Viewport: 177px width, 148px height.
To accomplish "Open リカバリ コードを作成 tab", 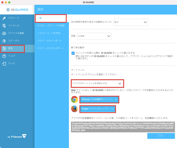I will coord(52,33).
